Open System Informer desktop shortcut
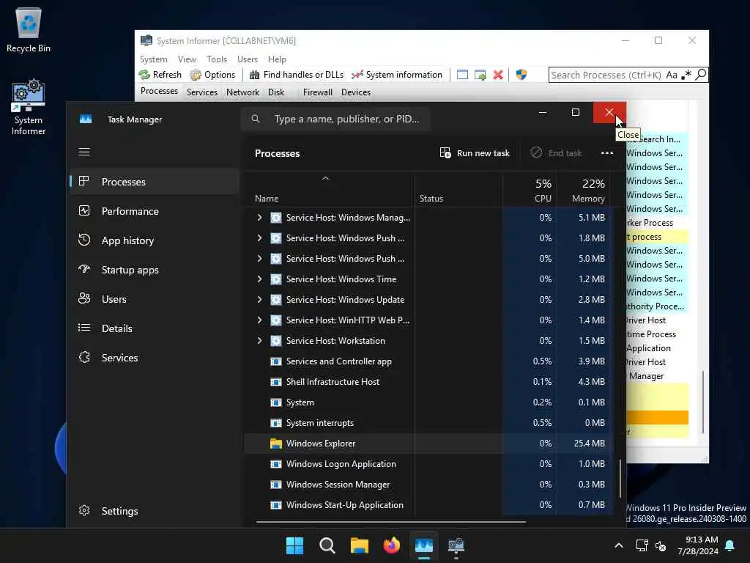This screenshot has height=563, width=750. (29, 108)
